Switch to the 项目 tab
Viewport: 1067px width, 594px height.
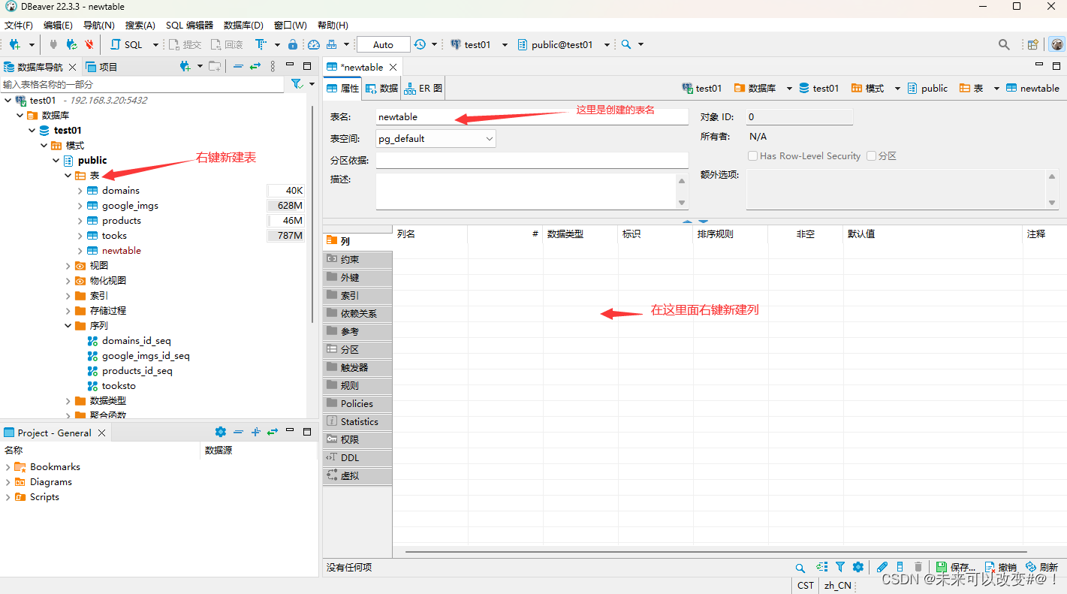(101, 67)
